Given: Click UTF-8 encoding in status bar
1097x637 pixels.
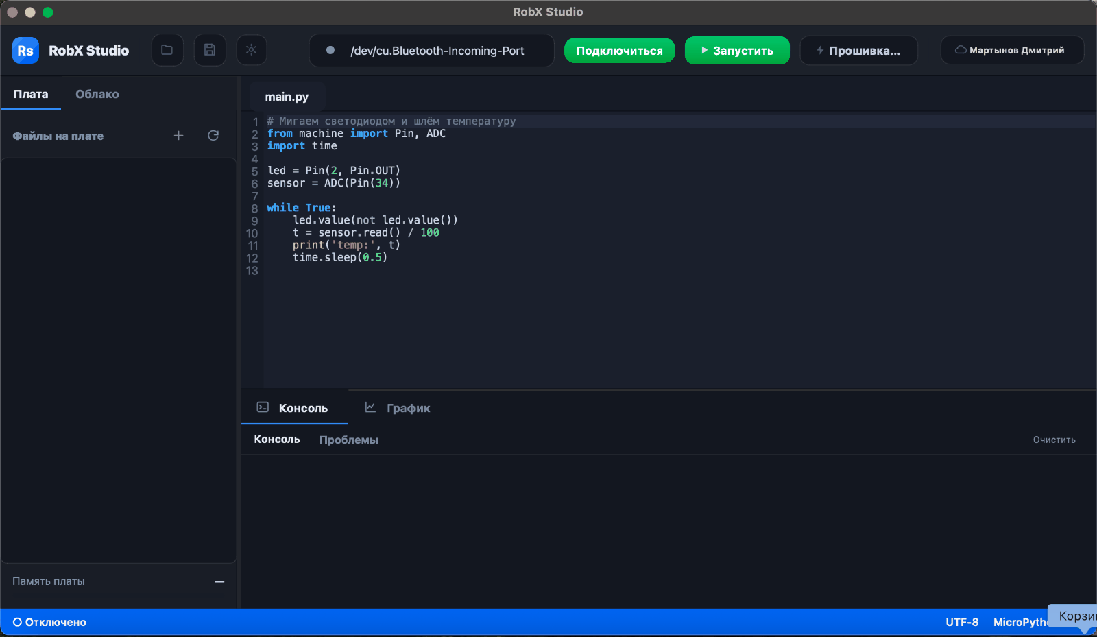Looking at the screenshot, I should [x=962, y=623].
